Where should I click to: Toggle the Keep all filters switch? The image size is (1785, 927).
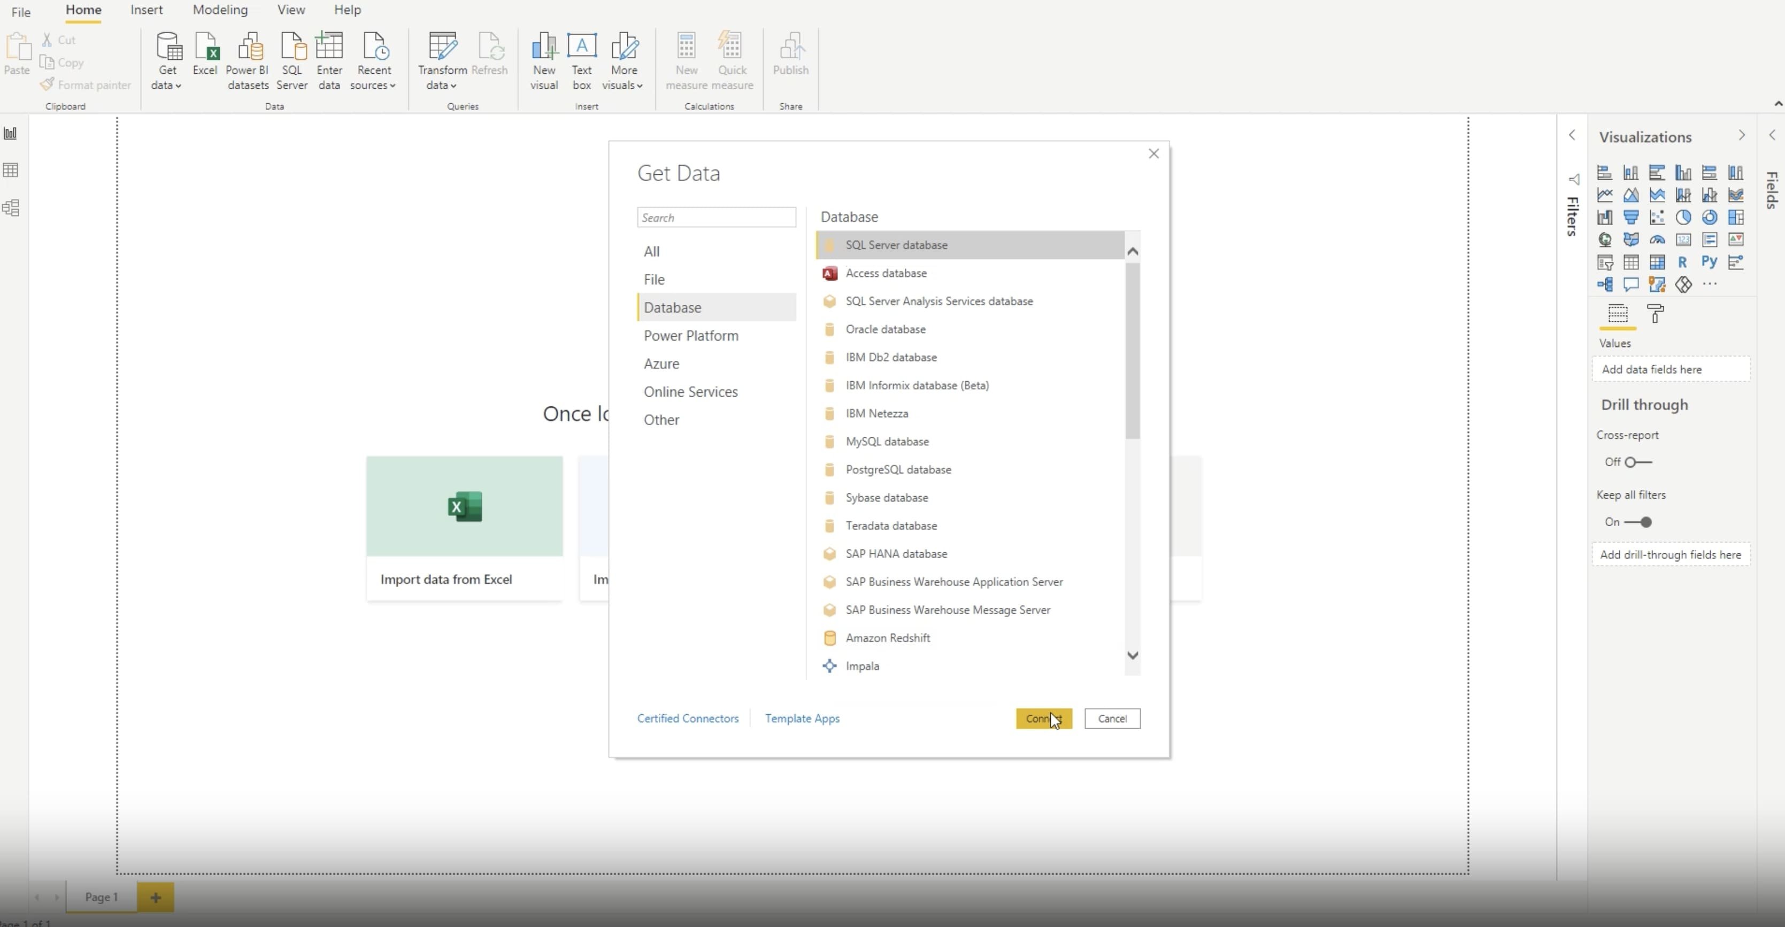click(1639, 522)
